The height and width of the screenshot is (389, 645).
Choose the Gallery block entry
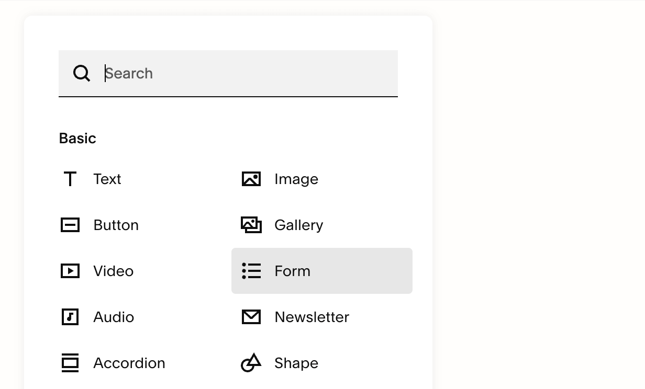pos(298,225)
